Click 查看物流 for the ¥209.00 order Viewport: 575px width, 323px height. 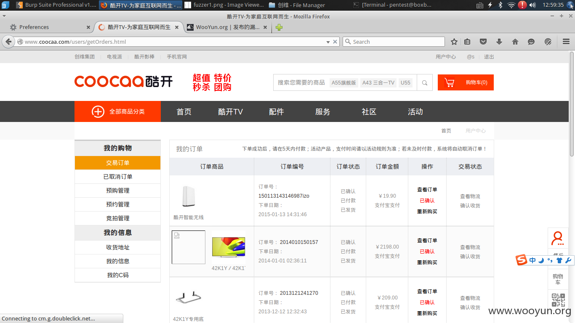tap(470, 298)
